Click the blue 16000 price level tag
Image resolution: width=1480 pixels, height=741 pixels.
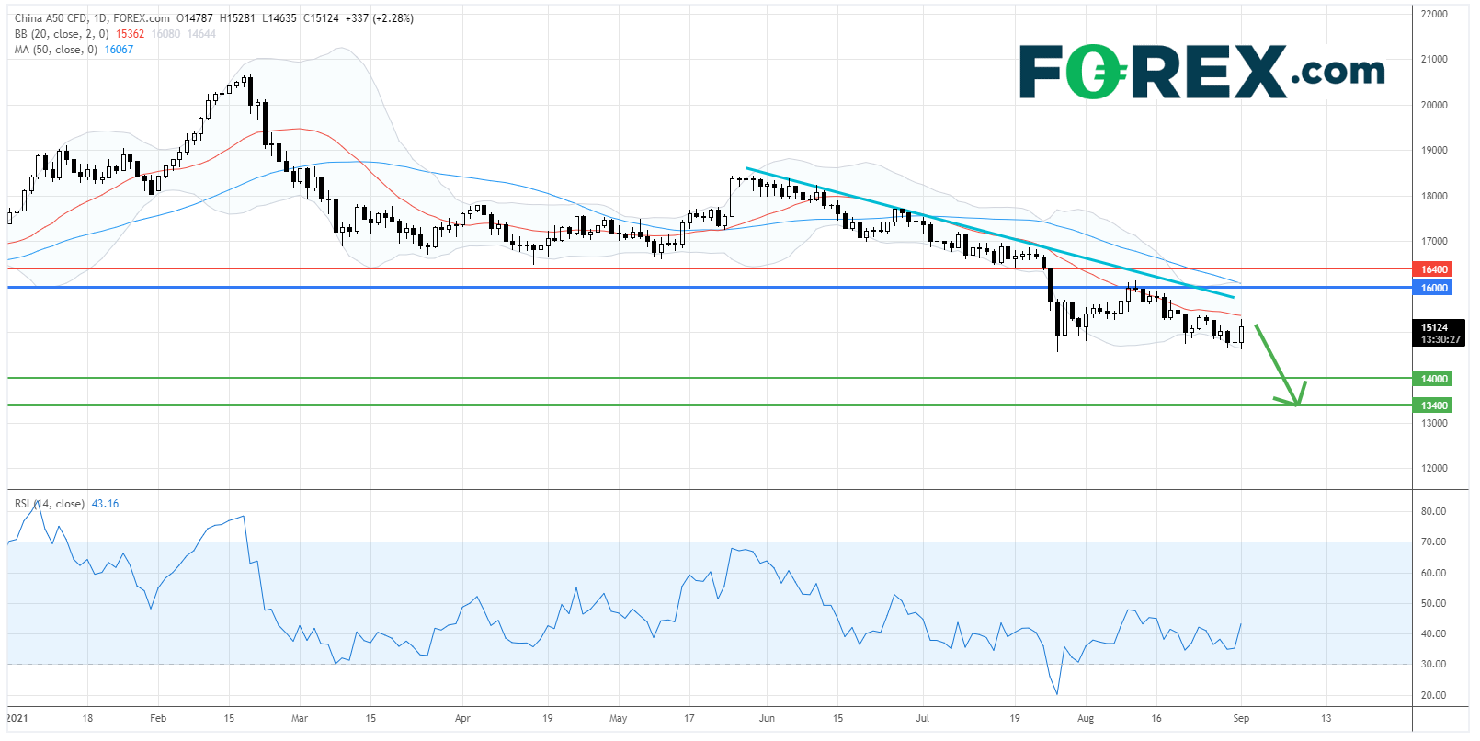pyautogui.click(x=1433, y=288)
